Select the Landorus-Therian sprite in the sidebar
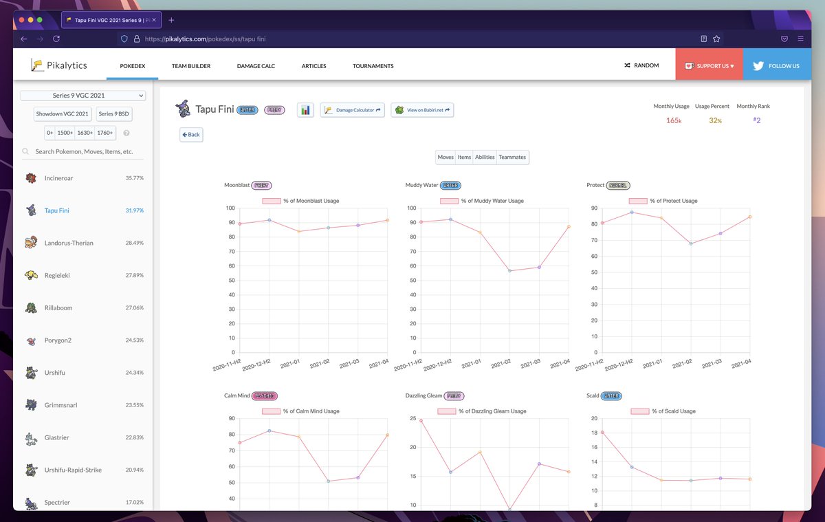825x522 pixels. [x=30, y=242]
